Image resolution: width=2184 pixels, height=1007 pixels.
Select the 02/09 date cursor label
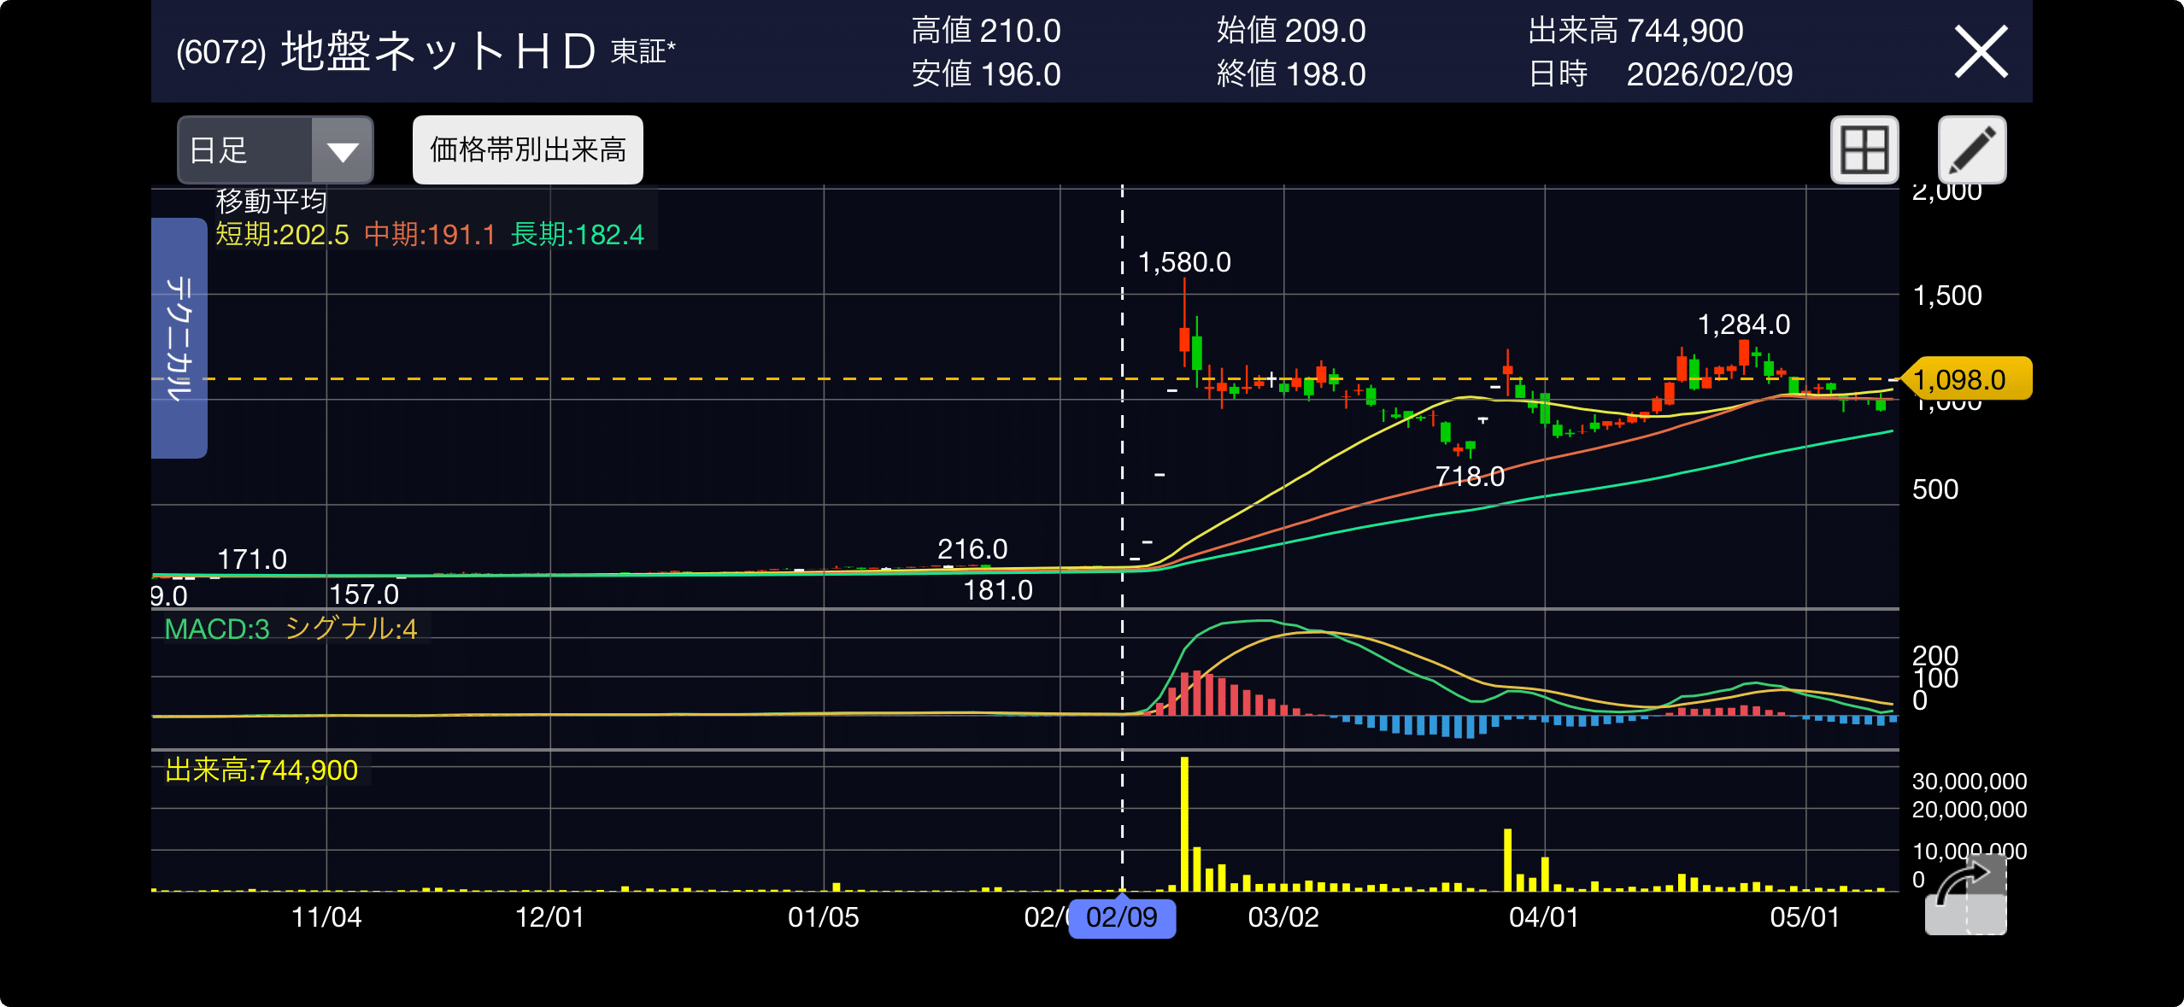(x=1122, y=917)
